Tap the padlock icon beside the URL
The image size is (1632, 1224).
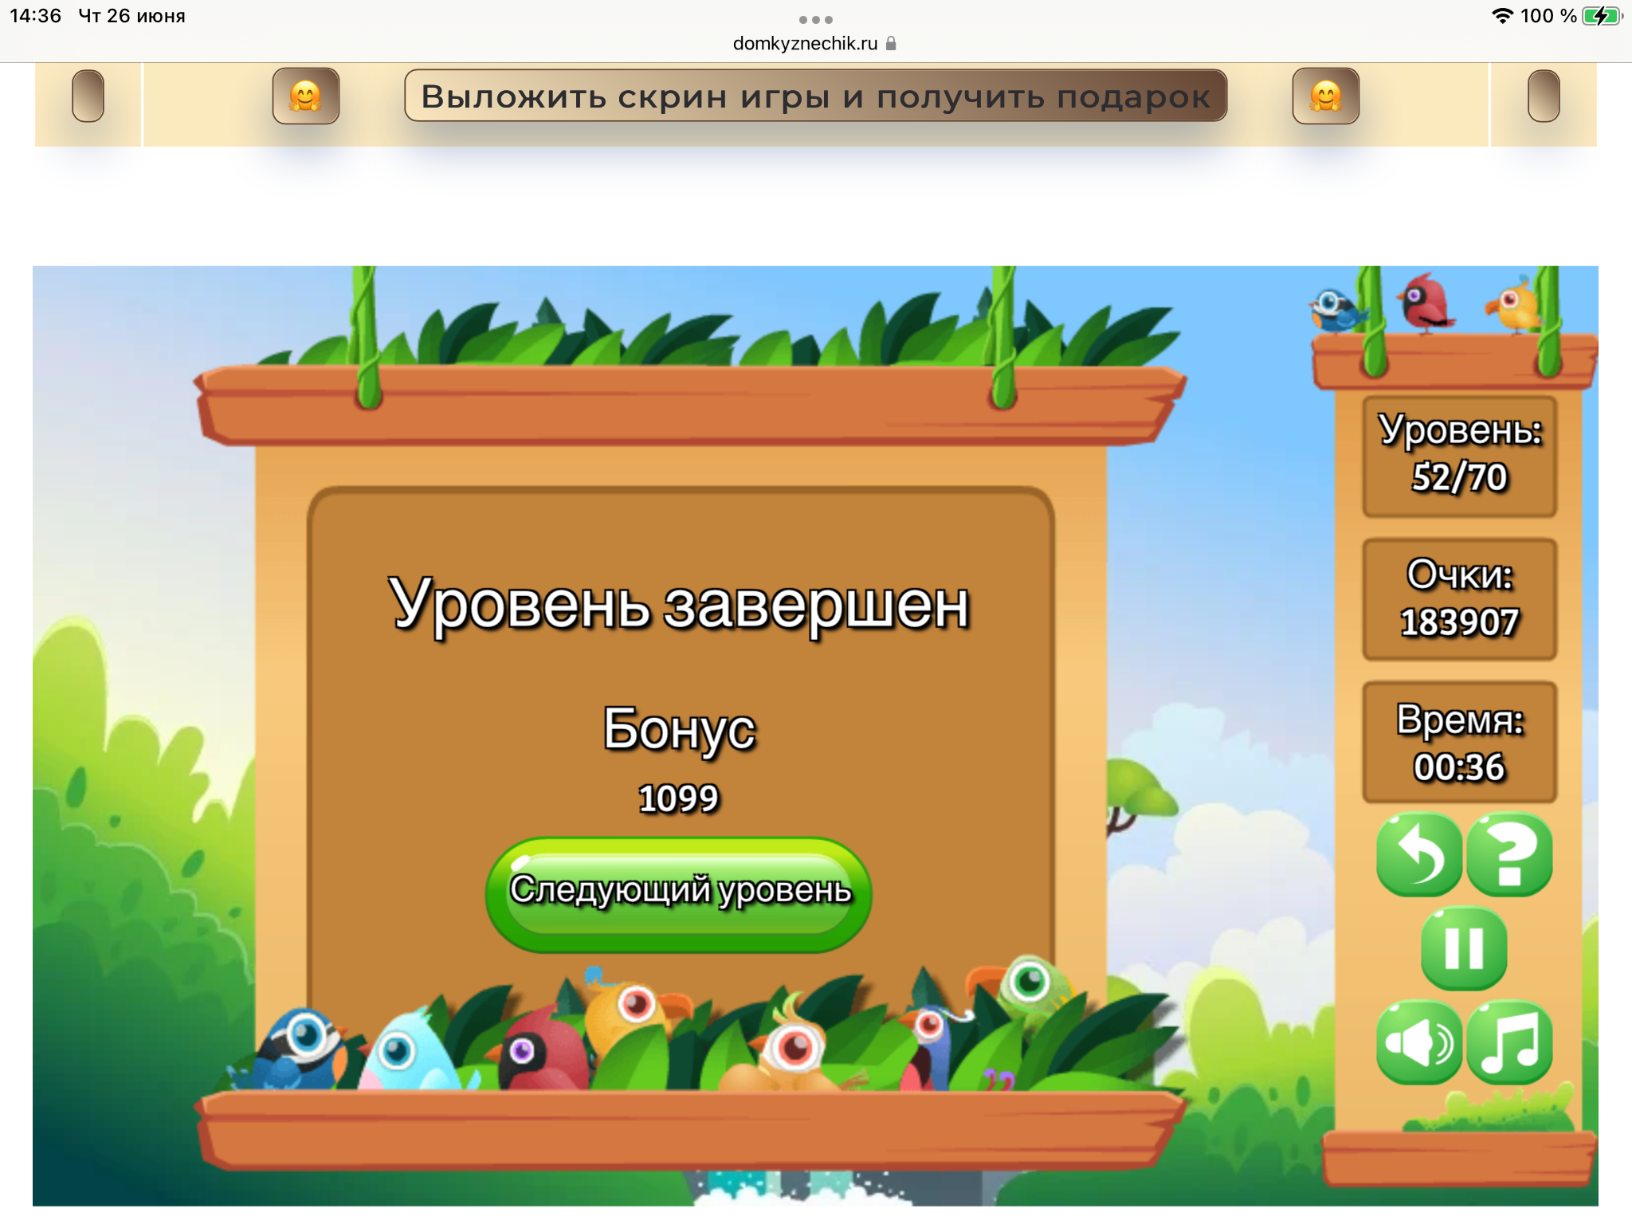[x=891, y=44]
